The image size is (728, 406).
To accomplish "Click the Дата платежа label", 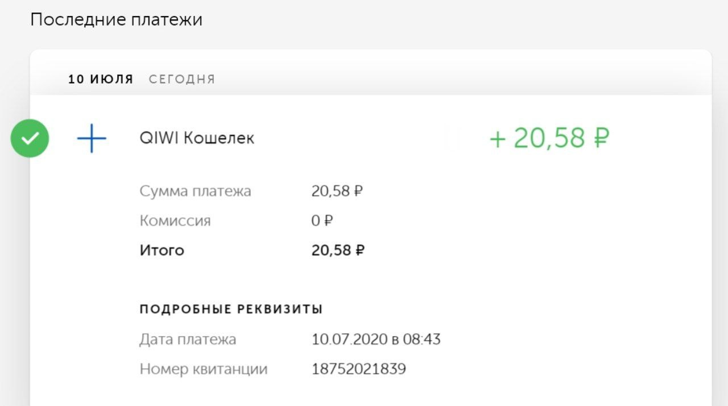I will 188,340.
